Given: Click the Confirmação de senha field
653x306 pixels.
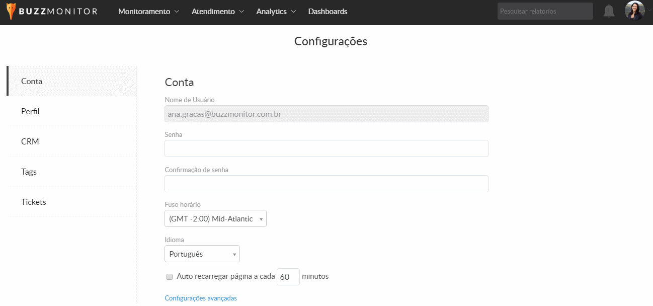Looking at the screenshot, I should tap(326, 184).
